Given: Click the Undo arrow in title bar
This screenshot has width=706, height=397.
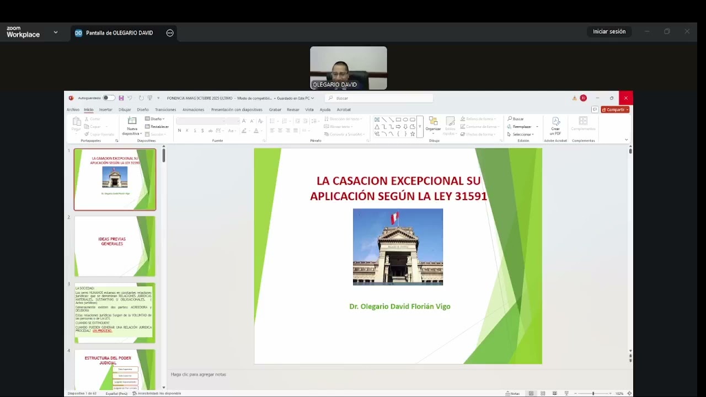Looking at the screenshot, I should (130, 98).
